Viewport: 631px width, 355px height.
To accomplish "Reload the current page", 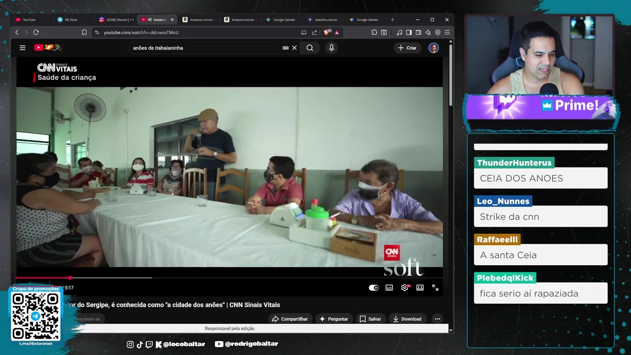I will (x=36, y=33).
